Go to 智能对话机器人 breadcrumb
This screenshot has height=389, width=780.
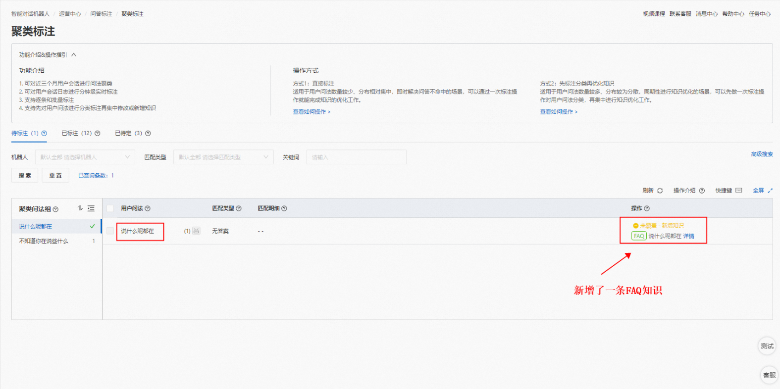point(31,14)
